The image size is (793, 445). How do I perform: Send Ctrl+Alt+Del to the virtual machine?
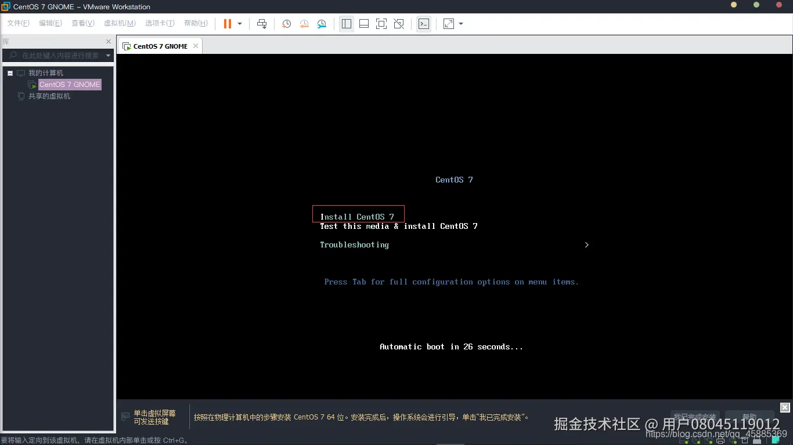pyautogui.click(x=262, y=24)
